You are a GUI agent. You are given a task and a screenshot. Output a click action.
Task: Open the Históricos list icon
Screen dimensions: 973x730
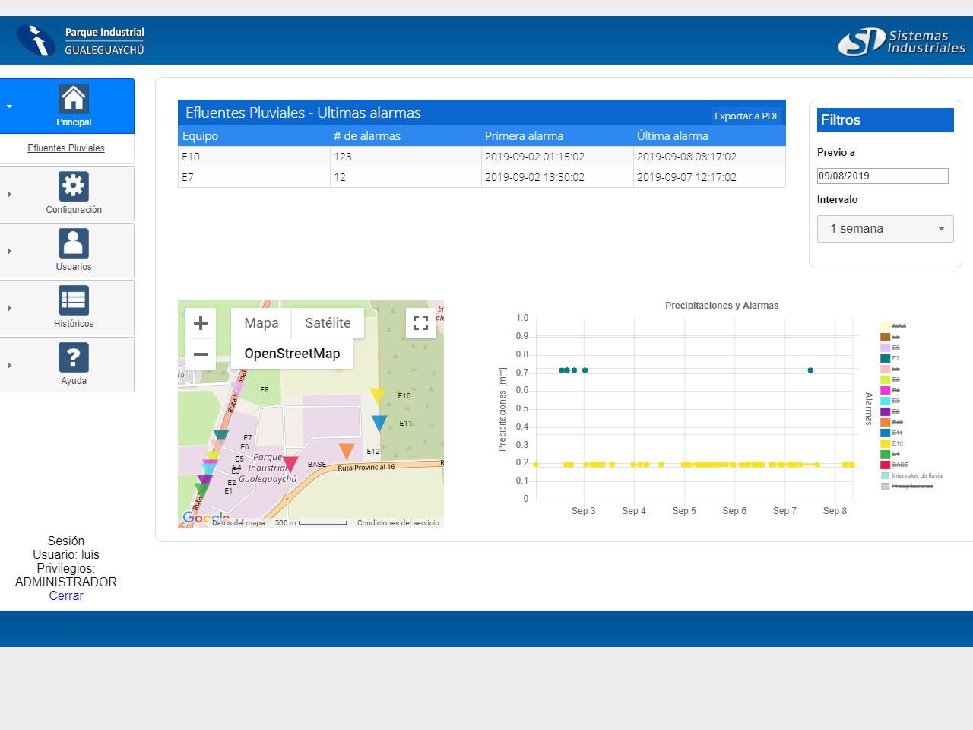tap(74, 300)
